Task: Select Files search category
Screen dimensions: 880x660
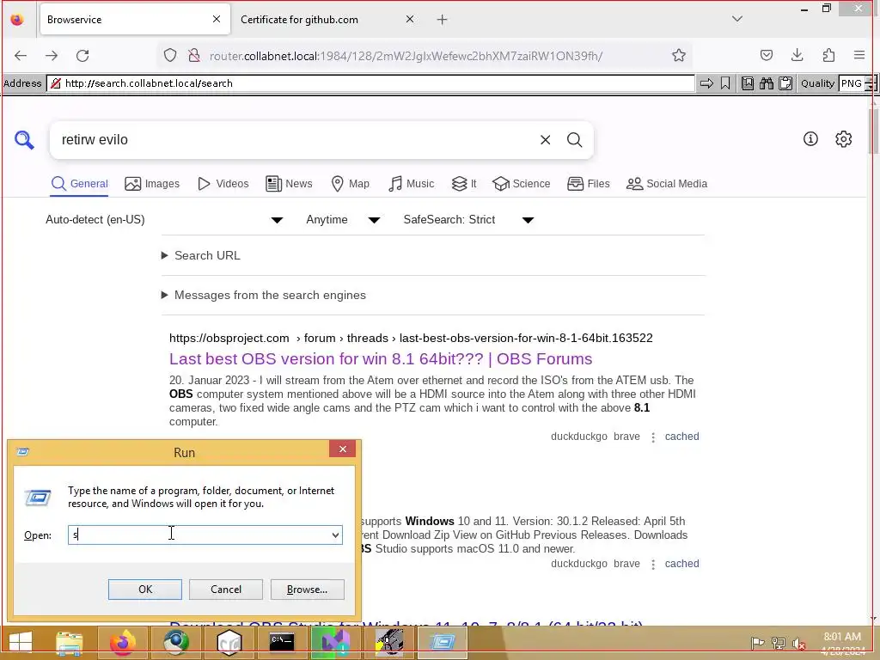Action: point(588,184)
